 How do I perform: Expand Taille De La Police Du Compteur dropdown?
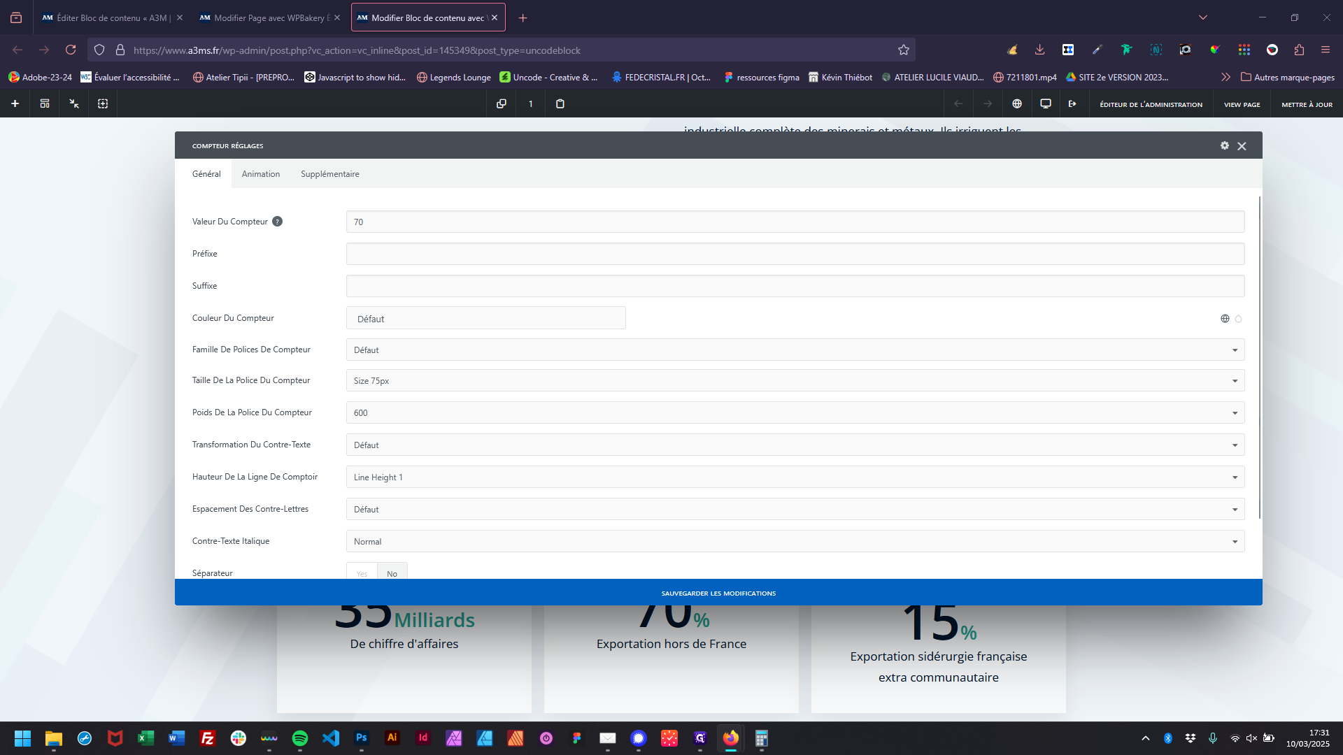[x=795, y=381]
